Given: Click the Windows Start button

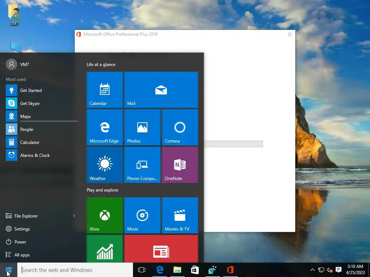Looking at the screenshot, I should click(9, 270).
